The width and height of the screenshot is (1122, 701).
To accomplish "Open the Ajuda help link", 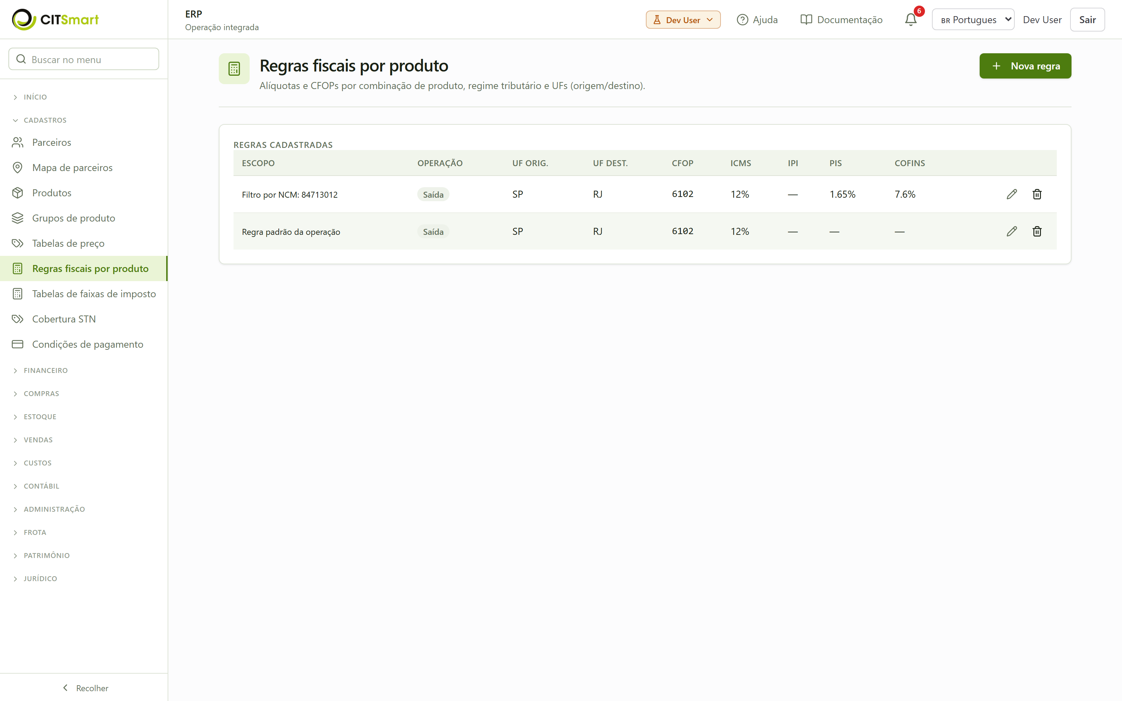I will click(x=757, y=20).
